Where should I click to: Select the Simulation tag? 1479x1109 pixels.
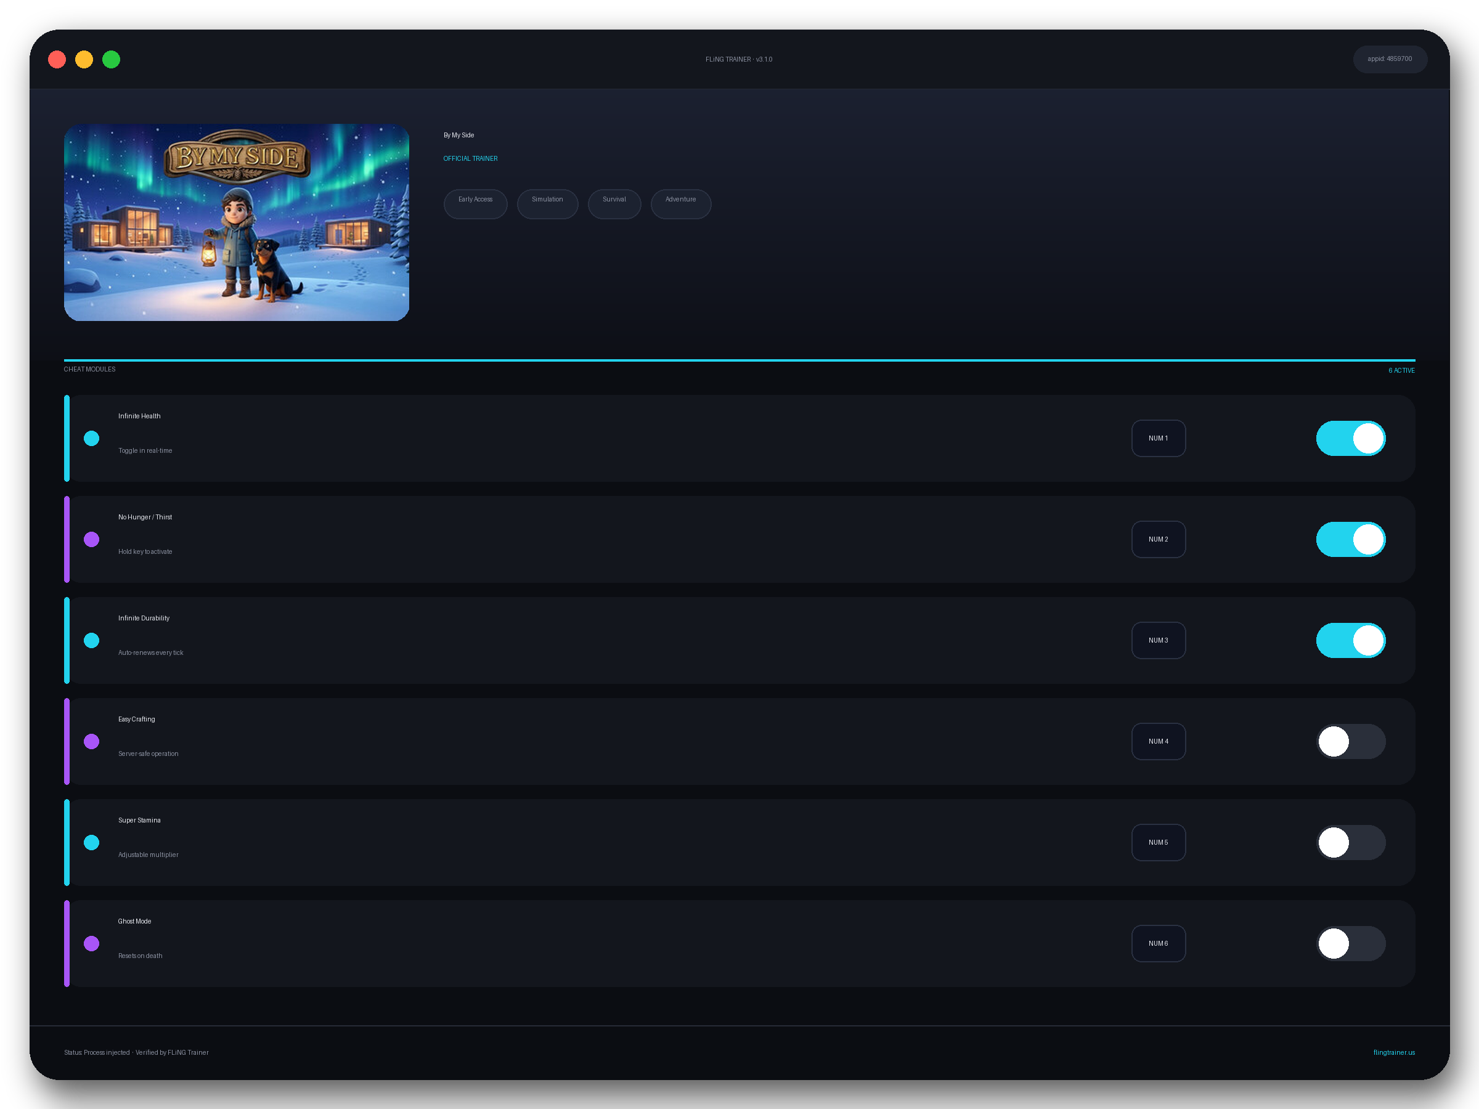(547, 204)
